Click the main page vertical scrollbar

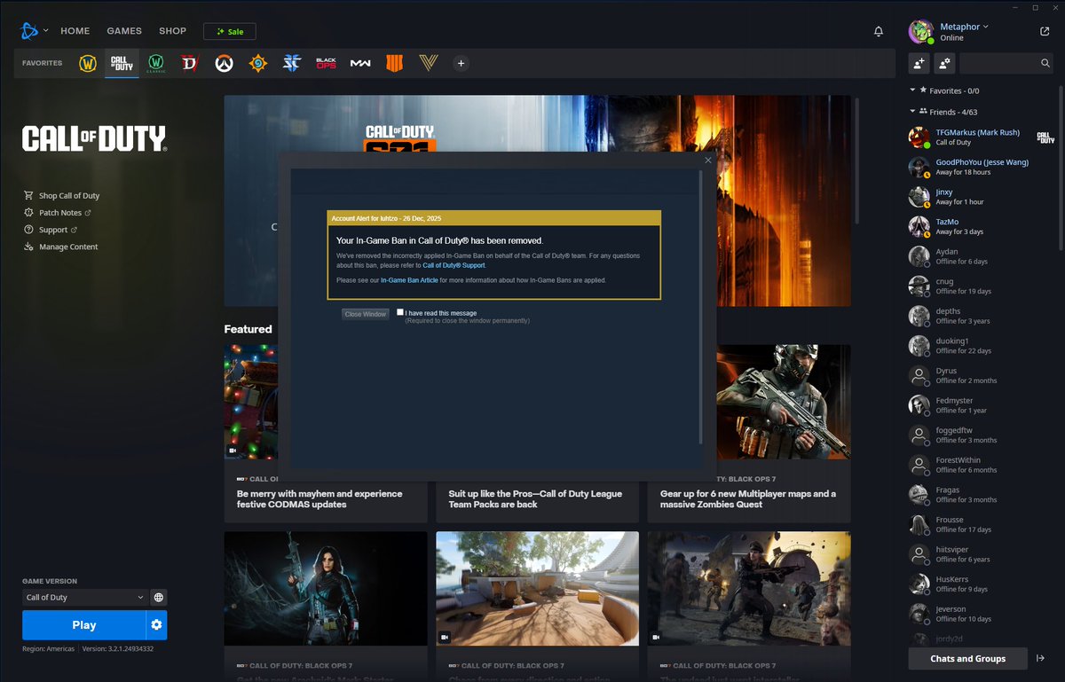coord(856,160)
